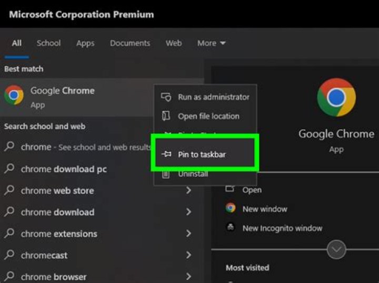
Task: Open a New Incognito window
Action: 282,228
